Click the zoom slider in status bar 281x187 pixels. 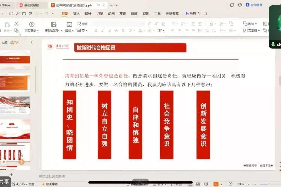pyautogui.click(x=269, y=184)
